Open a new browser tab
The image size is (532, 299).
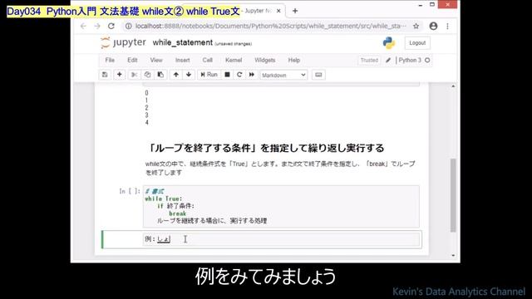point(295,11)
